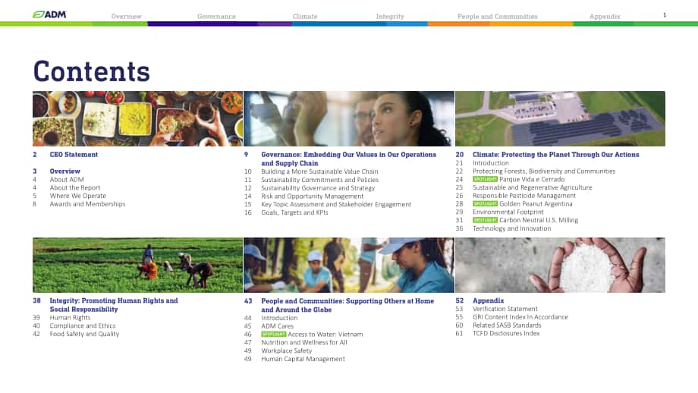Open Protecting Forests, Biodiversity and Communities
This screenshot has height=393, width=698.
544,171
